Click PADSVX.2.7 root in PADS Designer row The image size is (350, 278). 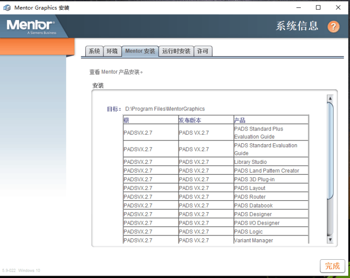pyautogui.click(x=151, y=214)
